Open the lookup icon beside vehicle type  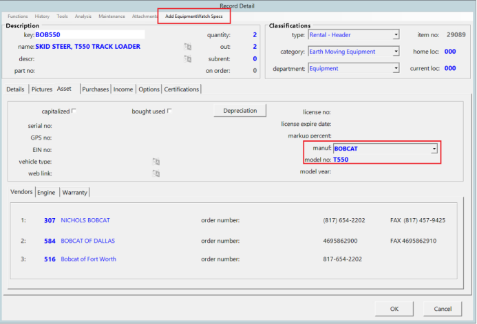coord(156,162)
